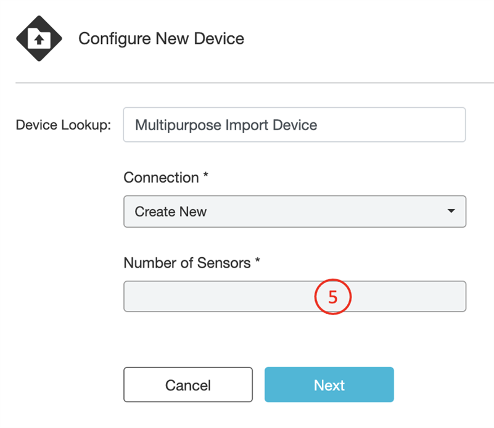Select the Multipurpose Import Device text box
The height and width of the screenshot is (428, 494).
[x=295, y=125]
